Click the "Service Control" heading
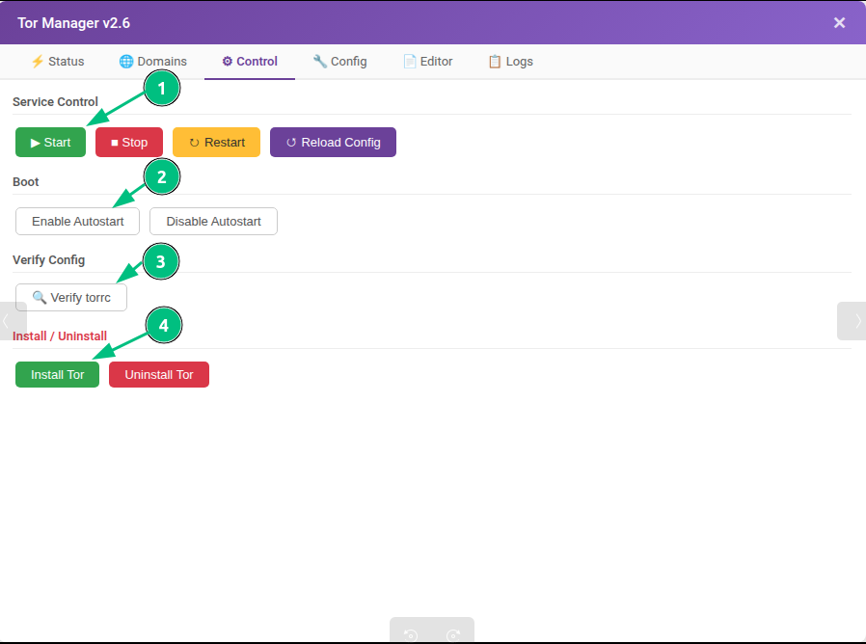 point(55,102)
